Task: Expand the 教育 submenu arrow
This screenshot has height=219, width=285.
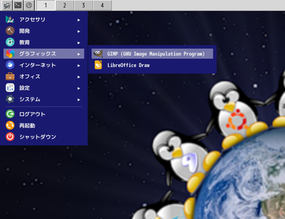Action: pos(78,43)
